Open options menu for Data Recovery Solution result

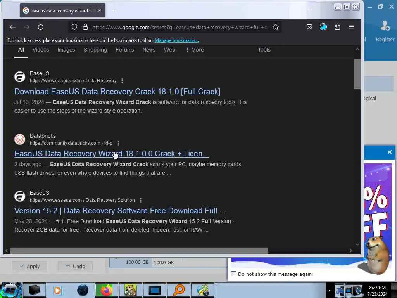click(140, 200)
